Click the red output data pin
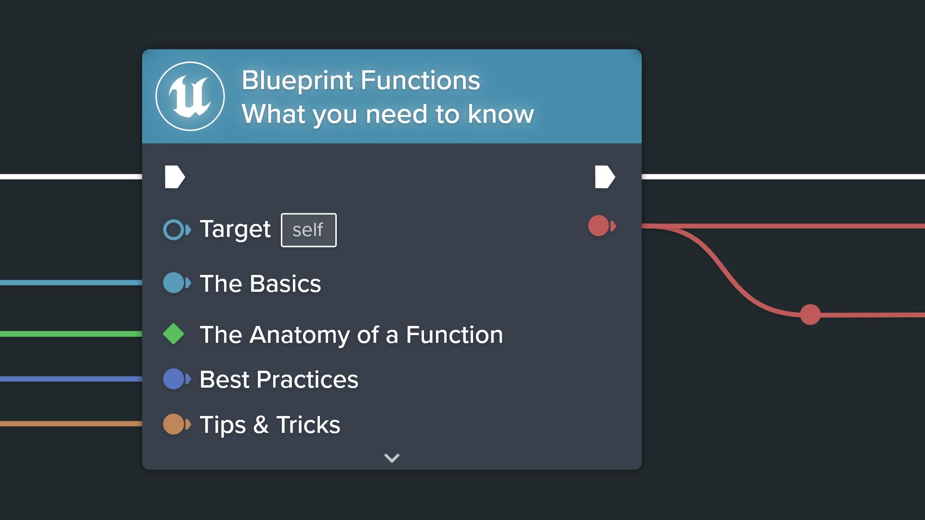Viewport: 925px width, 520px height. tap(601, 226)
